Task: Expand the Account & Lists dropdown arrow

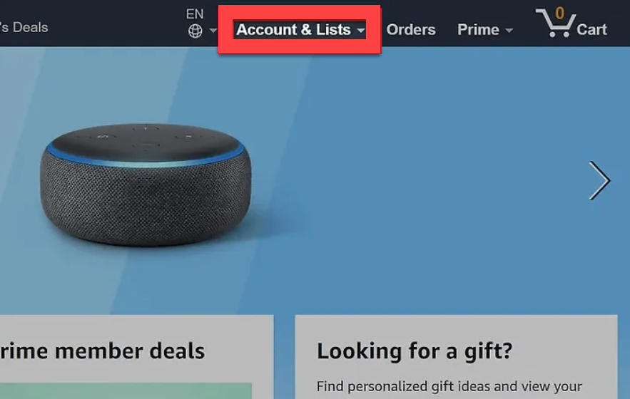Action: point(361,30)
